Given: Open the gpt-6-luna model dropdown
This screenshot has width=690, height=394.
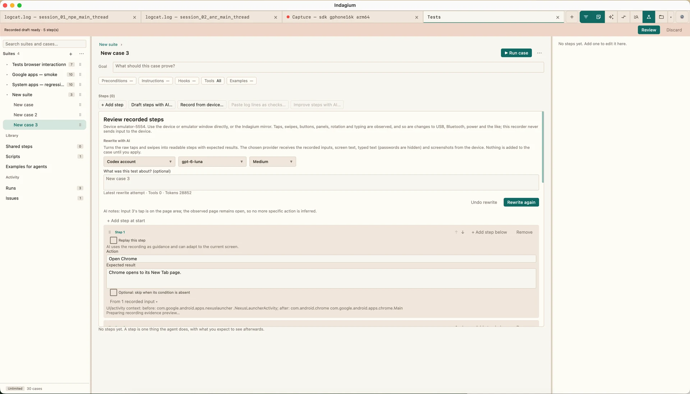Looking at the screenshot, I should [x=212, y=162].
